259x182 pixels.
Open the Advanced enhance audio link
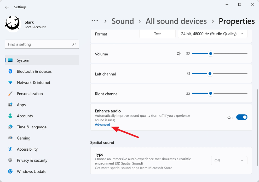(x=102, y=125)
